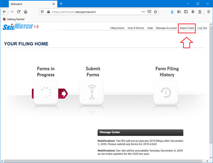Screen dimensions: 213x163
Task: Select the Skilmatch browser tab
Action: point(33,4)
